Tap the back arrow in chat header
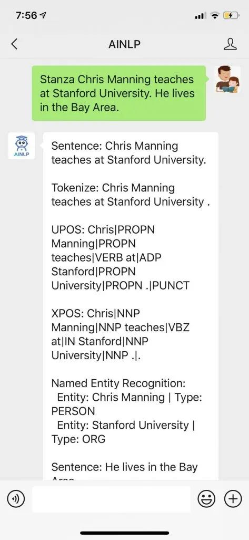The height and width of the screenshot is (540, 249). pos(14,44)
